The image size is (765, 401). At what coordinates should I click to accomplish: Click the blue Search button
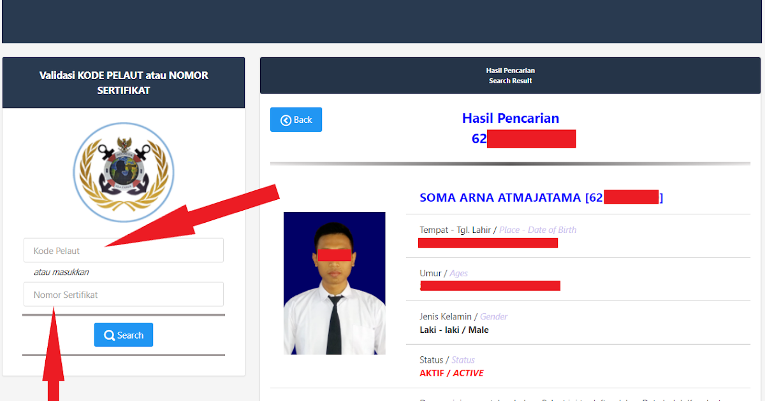pos(124,335)
